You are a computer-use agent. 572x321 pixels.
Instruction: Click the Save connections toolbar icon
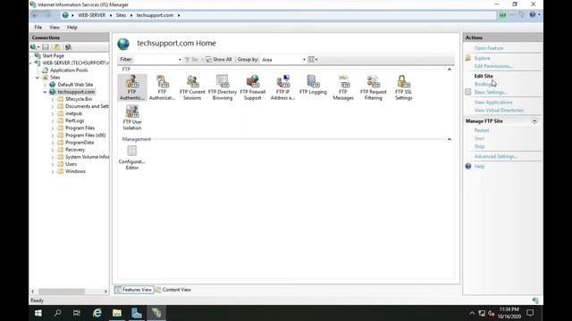click(46, 47)
